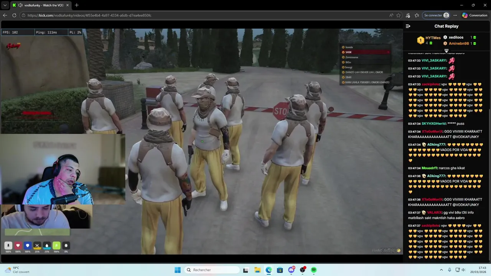Click the green lightning stamina HUD icon
491x276 pixels.
pyautogui.click(x=56, y=245)
